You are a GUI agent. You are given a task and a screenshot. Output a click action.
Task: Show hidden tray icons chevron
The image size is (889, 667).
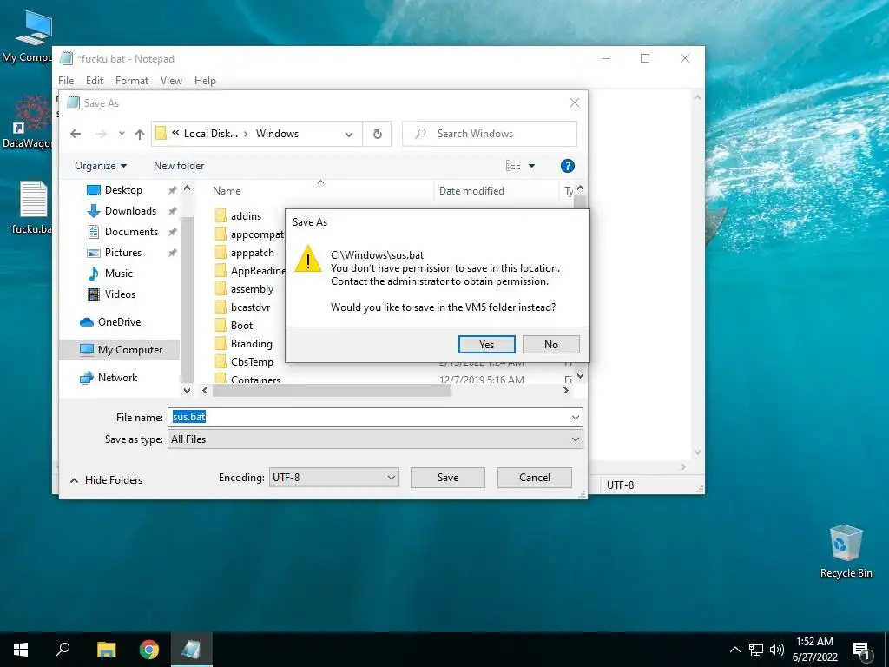pyautogui.click(x=734, y=650)
